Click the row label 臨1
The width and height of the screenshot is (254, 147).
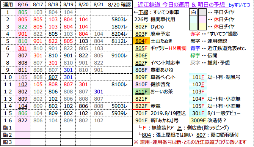click(8, 128)
